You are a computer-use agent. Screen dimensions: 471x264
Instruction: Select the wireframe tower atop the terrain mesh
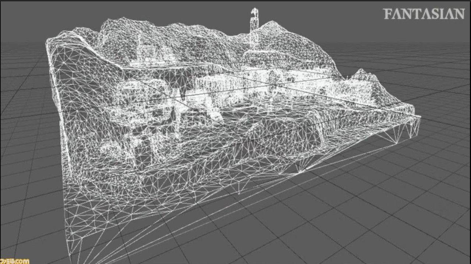point(254,29)
